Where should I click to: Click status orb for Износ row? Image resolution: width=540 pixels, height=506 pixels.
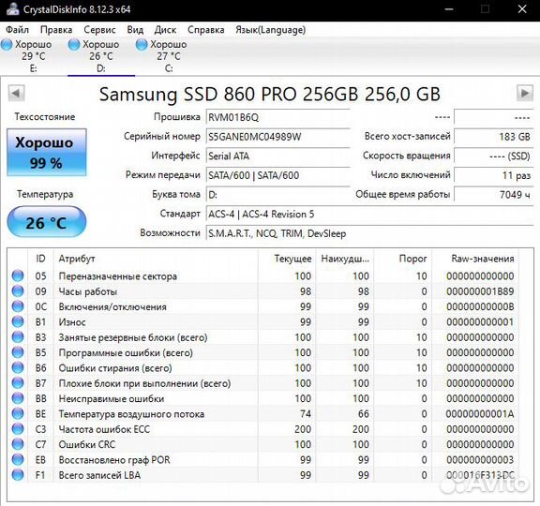[x=18, y=321]
